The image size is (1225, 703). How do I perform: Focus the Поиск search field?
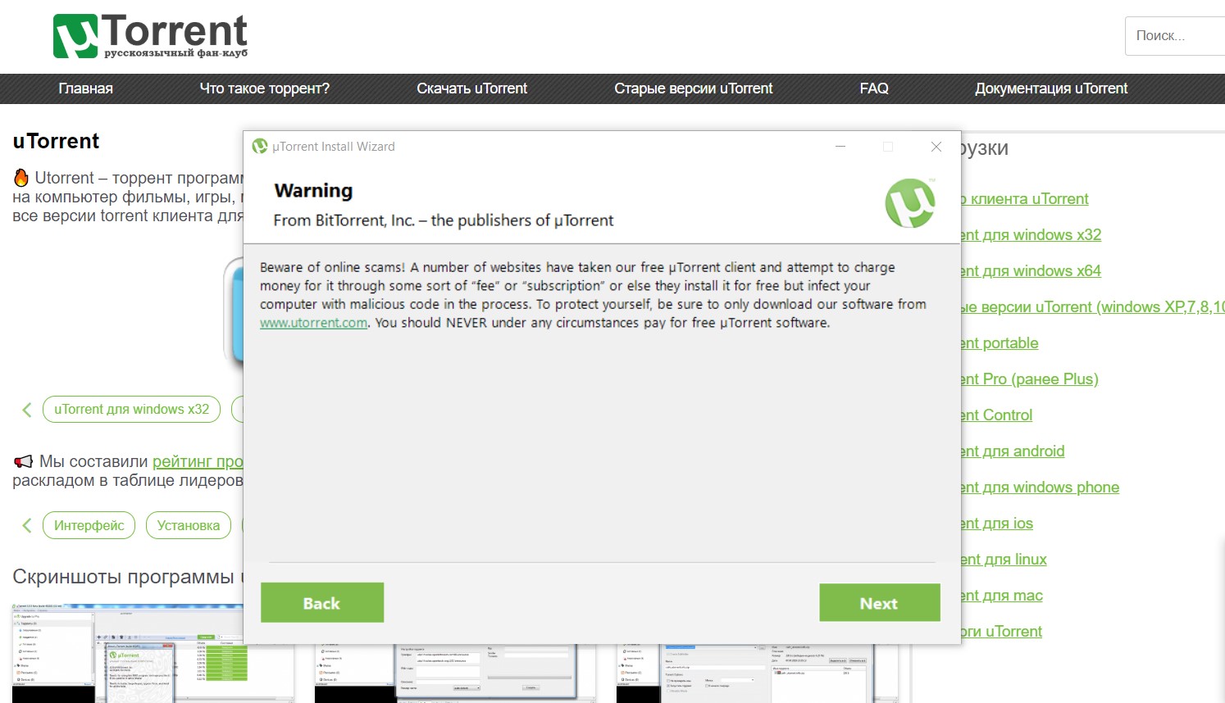pos(1175,36)
